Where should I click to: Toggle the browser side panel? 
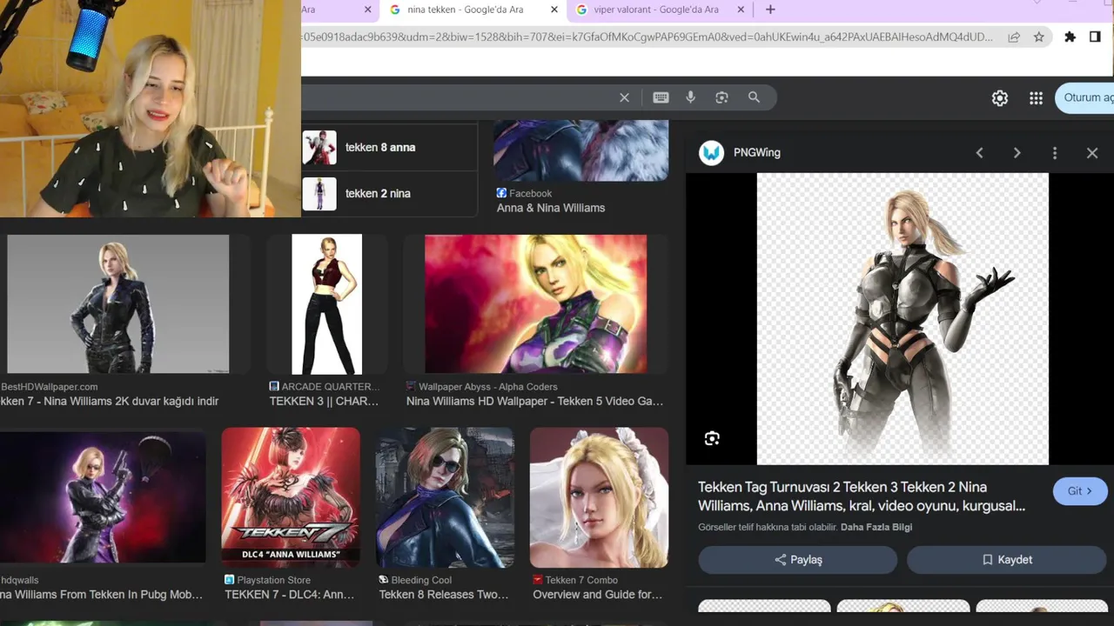pyautogui.click(x=1095, y=37)
